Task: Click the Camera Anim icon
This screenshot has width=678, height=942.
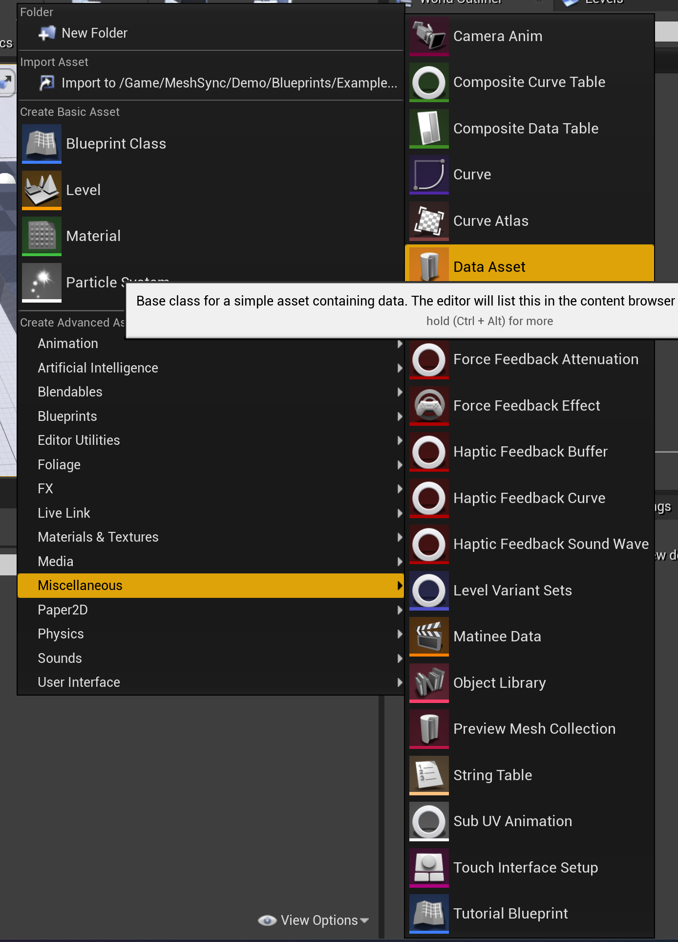Action: pos(429,36)
